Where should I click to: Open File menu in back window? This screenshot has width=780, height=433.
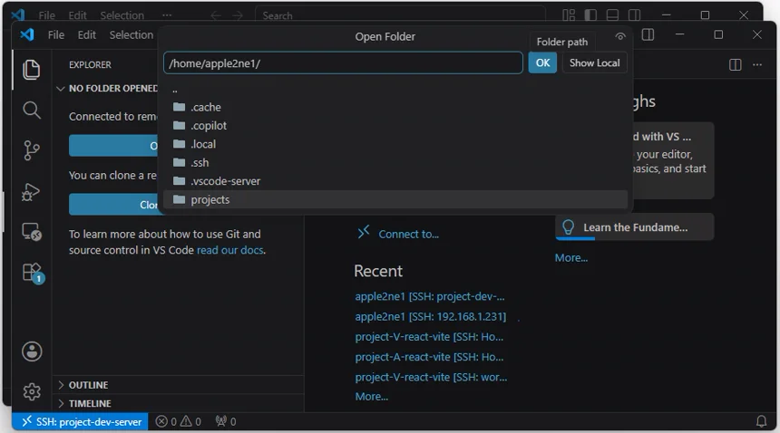(47, 15)
